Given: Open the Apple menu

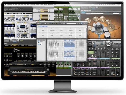Looking at the screenshot, I should click(6, 4).
